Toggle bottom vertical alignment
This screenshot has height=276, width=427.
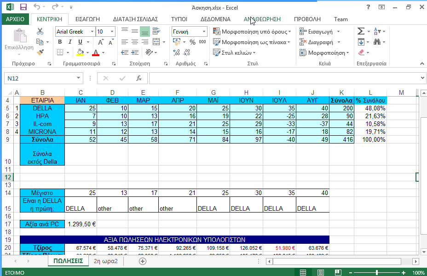(145, 32)
